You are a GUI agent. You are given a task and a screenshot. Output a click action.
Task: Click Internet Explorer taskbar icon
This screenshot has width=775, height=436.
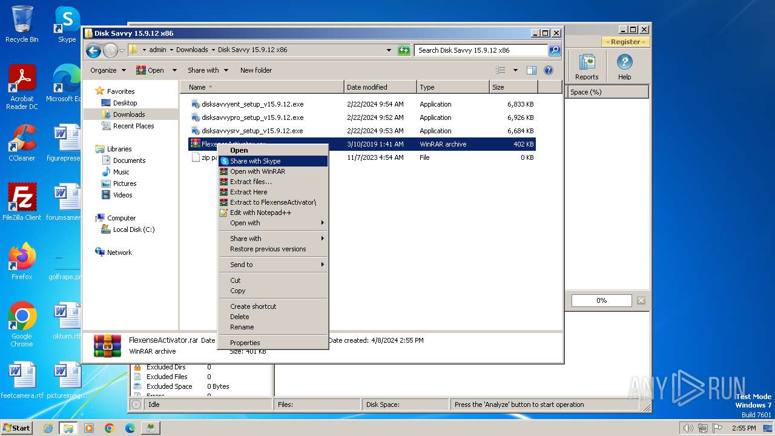tap(48, 428)
